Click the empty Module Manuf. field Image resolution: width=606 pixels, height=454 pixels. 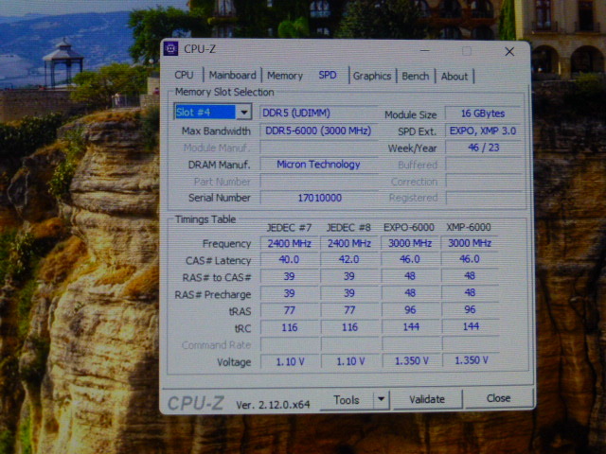318,148
